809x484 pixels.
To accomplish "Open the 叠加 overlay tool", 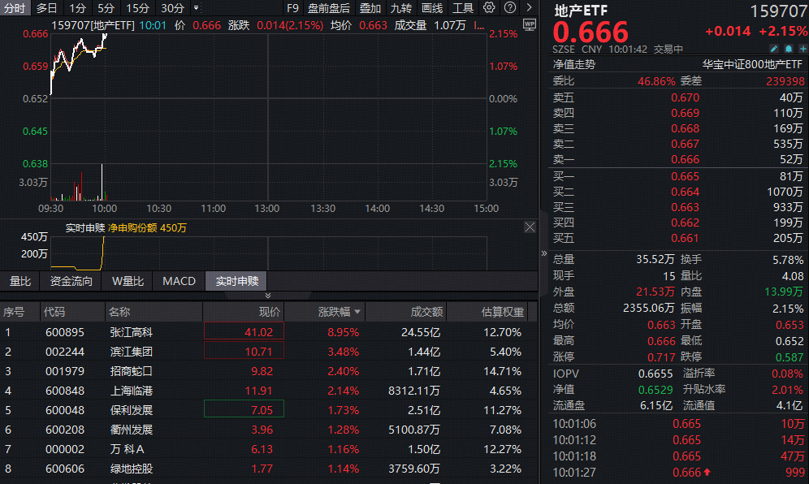I will (369, 8).
